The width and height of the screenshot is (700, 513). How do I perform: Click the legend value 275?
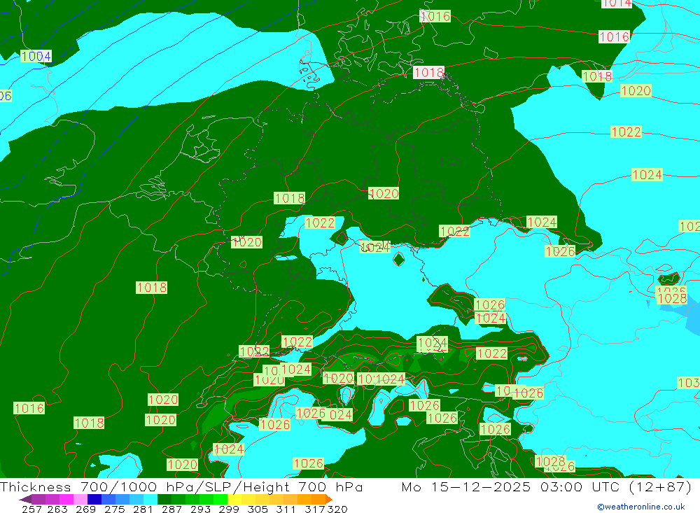coord(114,509)
